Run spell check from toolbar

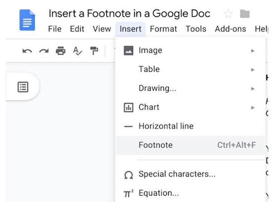point(77,51)
